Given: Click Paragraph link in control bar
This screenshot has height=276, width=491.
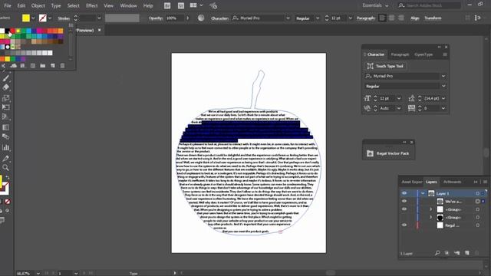Looking at the screenshot, I should (x=366, y=18).
